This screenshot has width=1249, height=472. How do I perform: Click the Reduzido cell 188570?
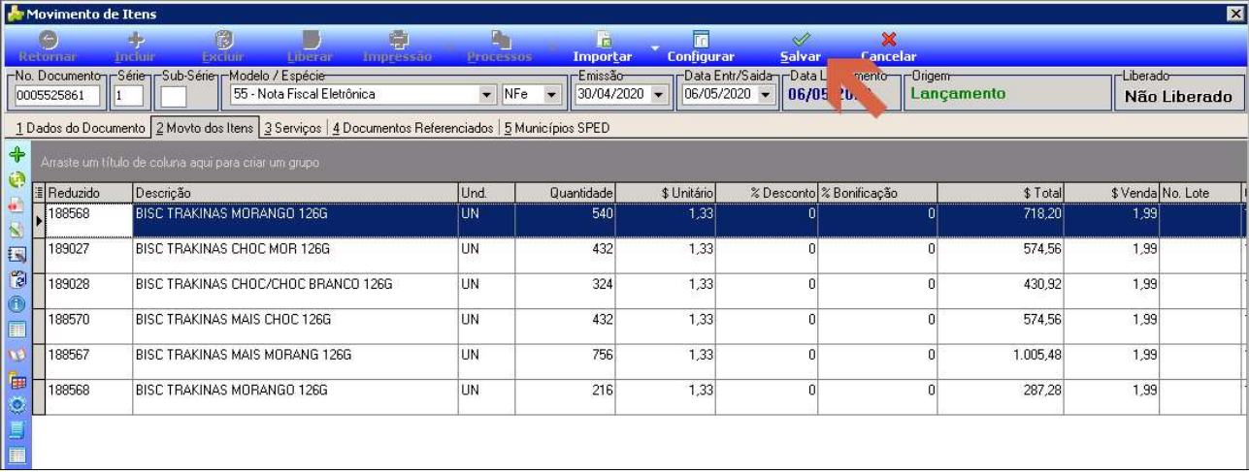pos(89,326)
